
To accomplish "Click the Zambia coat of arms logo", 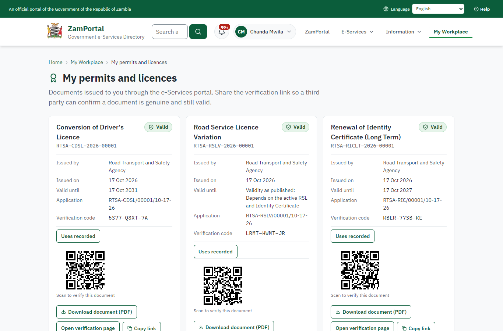I will 55,31.
